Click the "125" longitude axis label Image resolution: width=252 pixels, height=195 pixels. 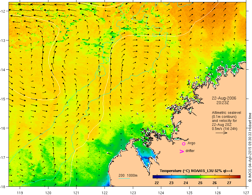coord(190,193)
